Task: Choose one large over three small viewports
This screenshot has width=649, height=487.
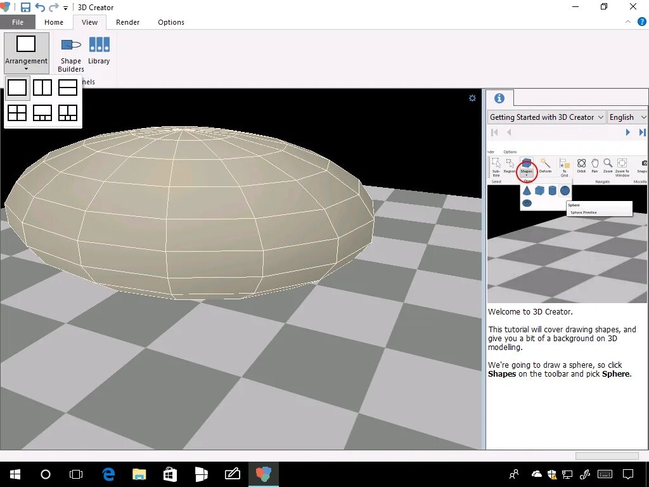Action: [x=42, y=113]
